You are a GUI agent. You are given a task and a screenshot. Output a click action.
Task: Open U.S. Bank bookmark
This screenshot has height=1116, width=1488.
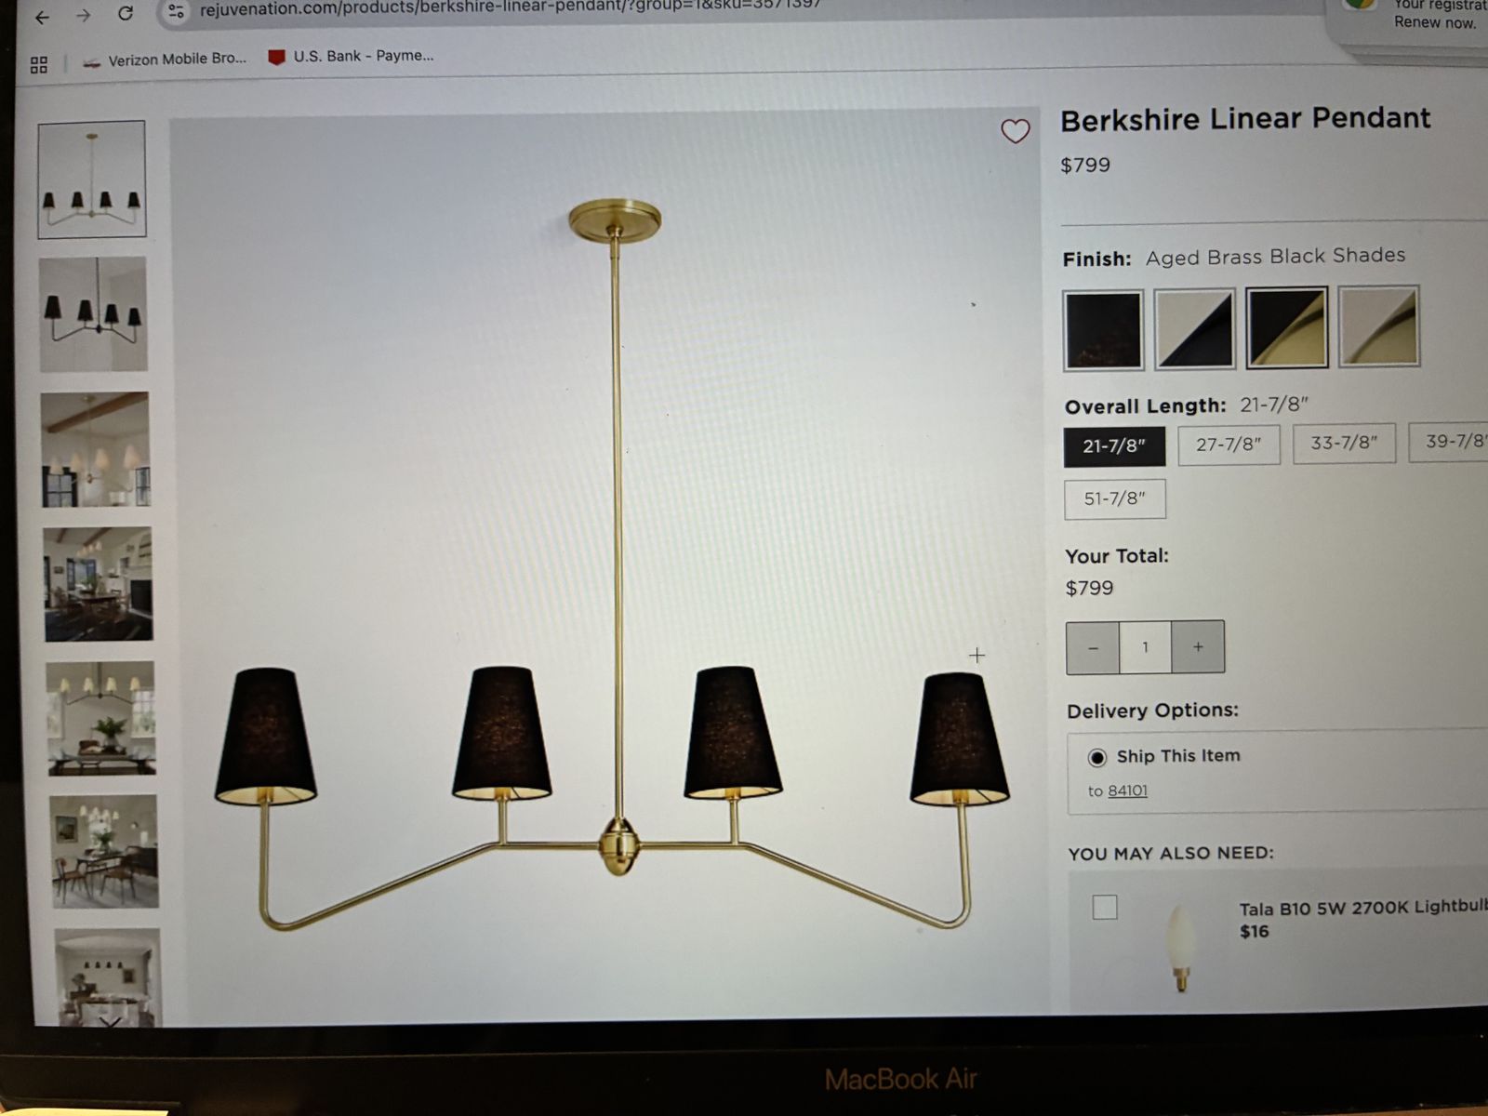(x=351, y=56)
